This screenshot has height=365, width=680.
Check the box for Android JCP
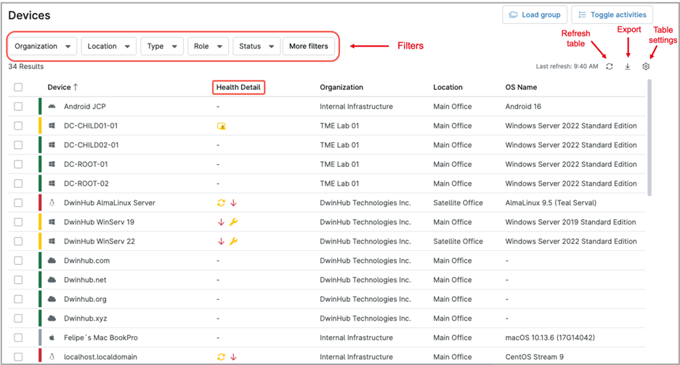(18, 107)
